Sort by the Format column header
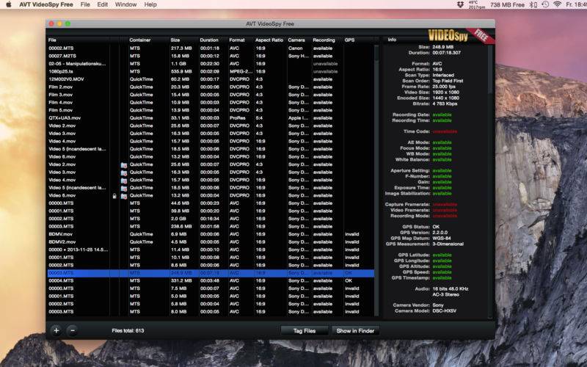Image resolution: width=587 pixels, height=367 pixels. [237, 40]
